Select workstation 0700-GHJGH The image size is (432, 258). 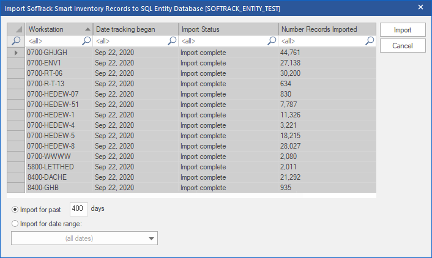tap(59, 53)
